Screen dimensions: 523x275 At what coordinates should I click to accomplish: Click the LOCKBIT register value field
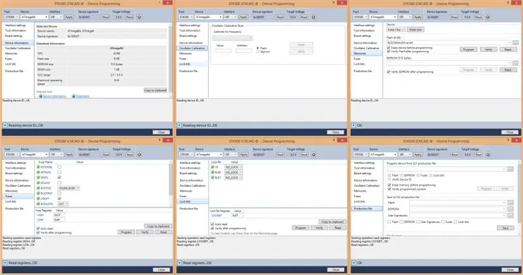coord(237,216)
